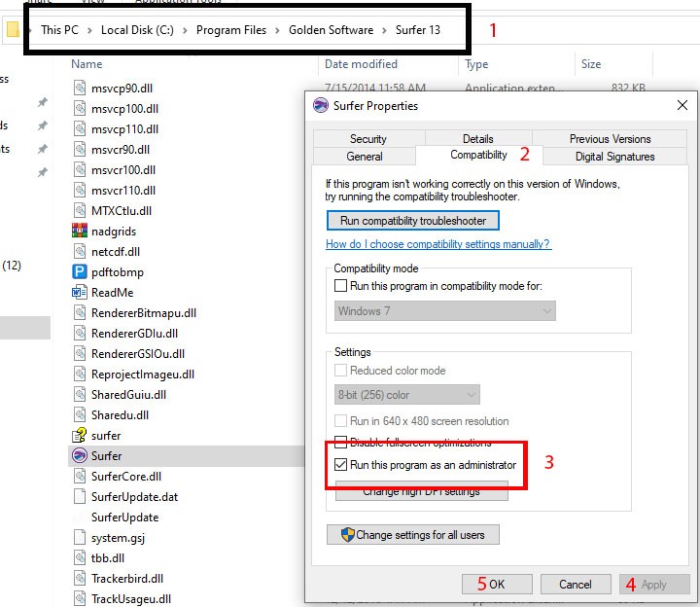Toggle Disable fullscreen optimizations checkbox

340,444
